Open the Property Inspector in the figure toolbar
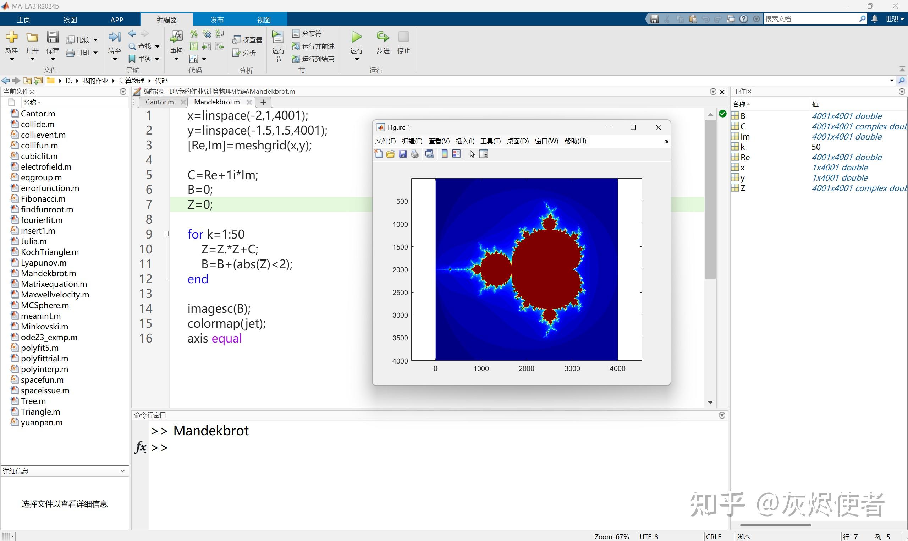Viewport: 908px width, 541px height. (484, 154)
